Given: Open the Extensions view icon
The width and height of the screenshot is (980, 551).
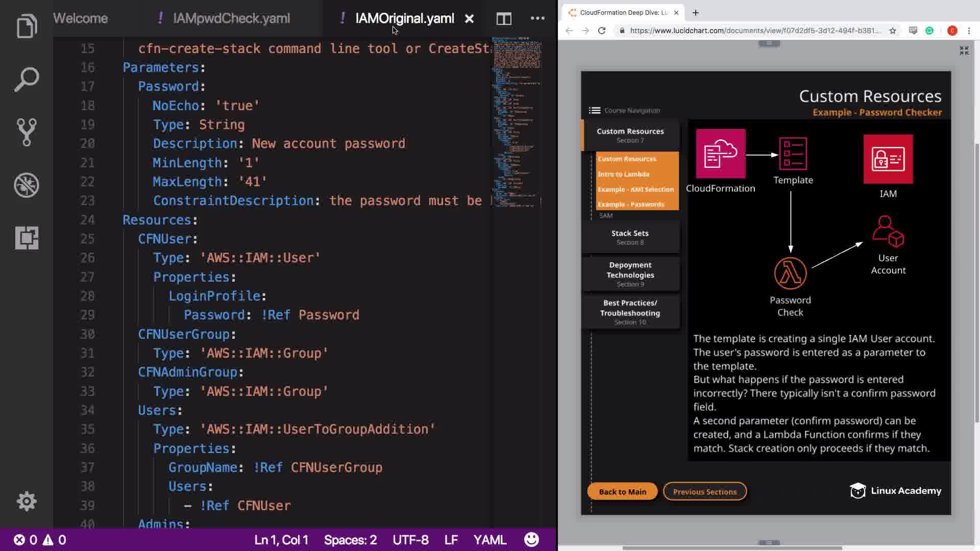Looking at the screenshot, I should point(27,238).
